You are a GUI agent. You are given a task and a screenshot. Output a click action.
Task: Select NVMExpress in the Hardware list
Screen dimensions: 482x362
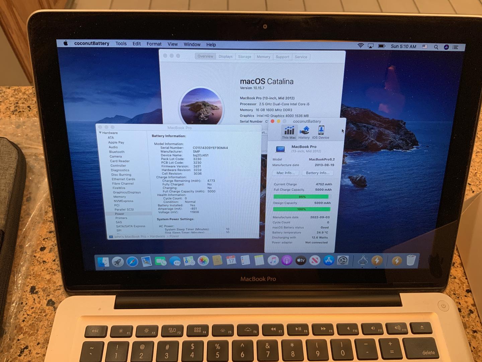pos(124,201)
